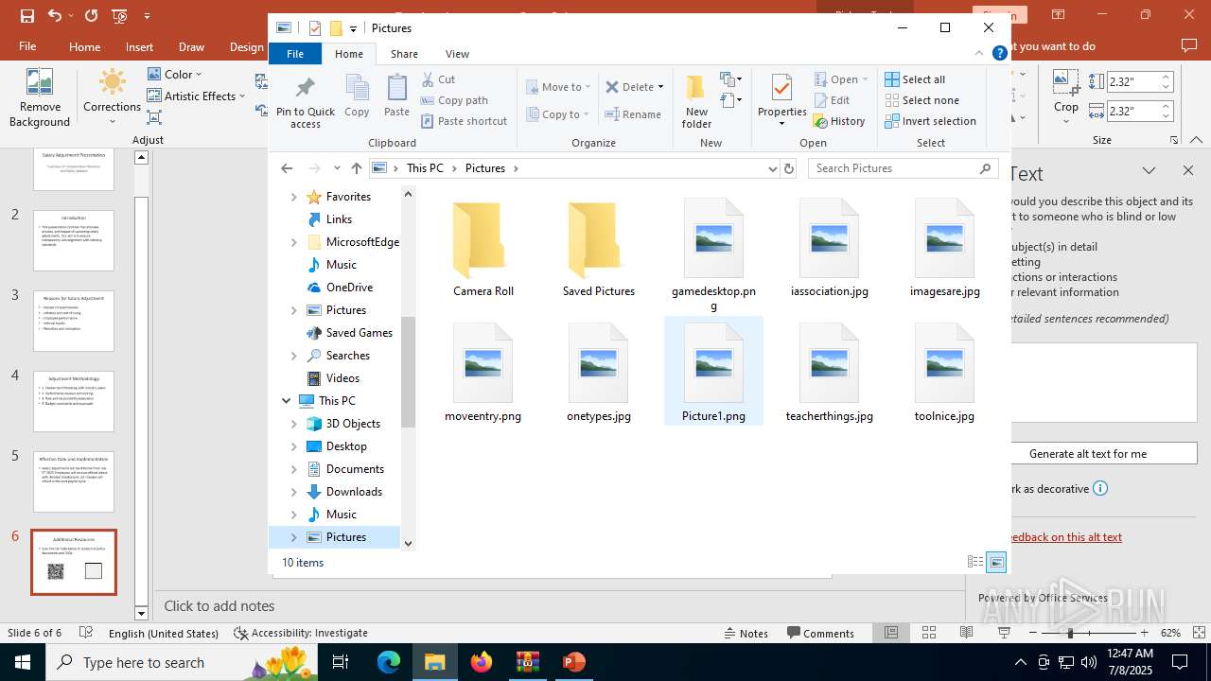
Task: Open PowerPoint Color dropdown
Action: click(175, 74)
